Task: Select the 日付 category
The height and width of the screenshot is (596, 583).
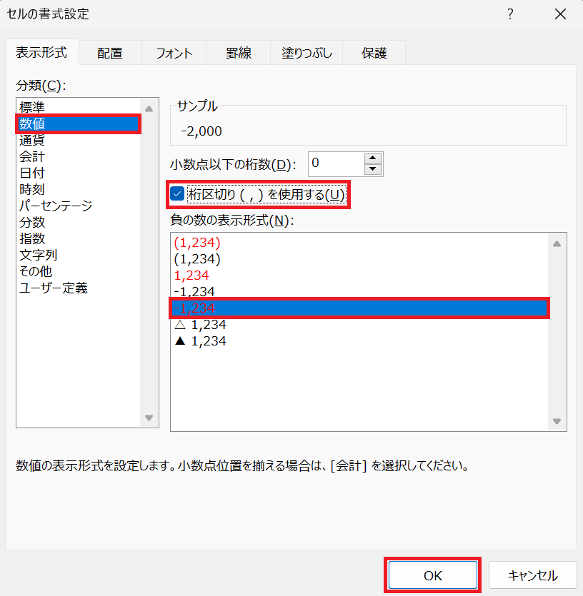Action: click(31, 173)
